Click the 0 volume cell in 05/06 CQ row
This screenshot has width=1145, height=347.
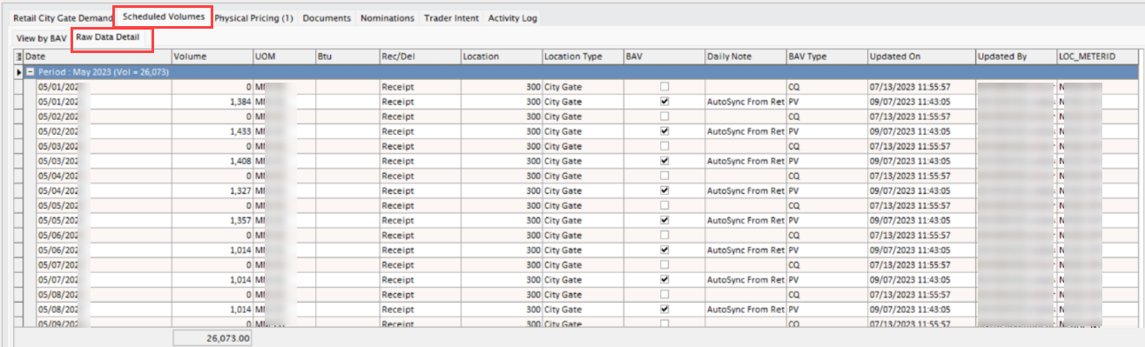(x=212, y=235)
